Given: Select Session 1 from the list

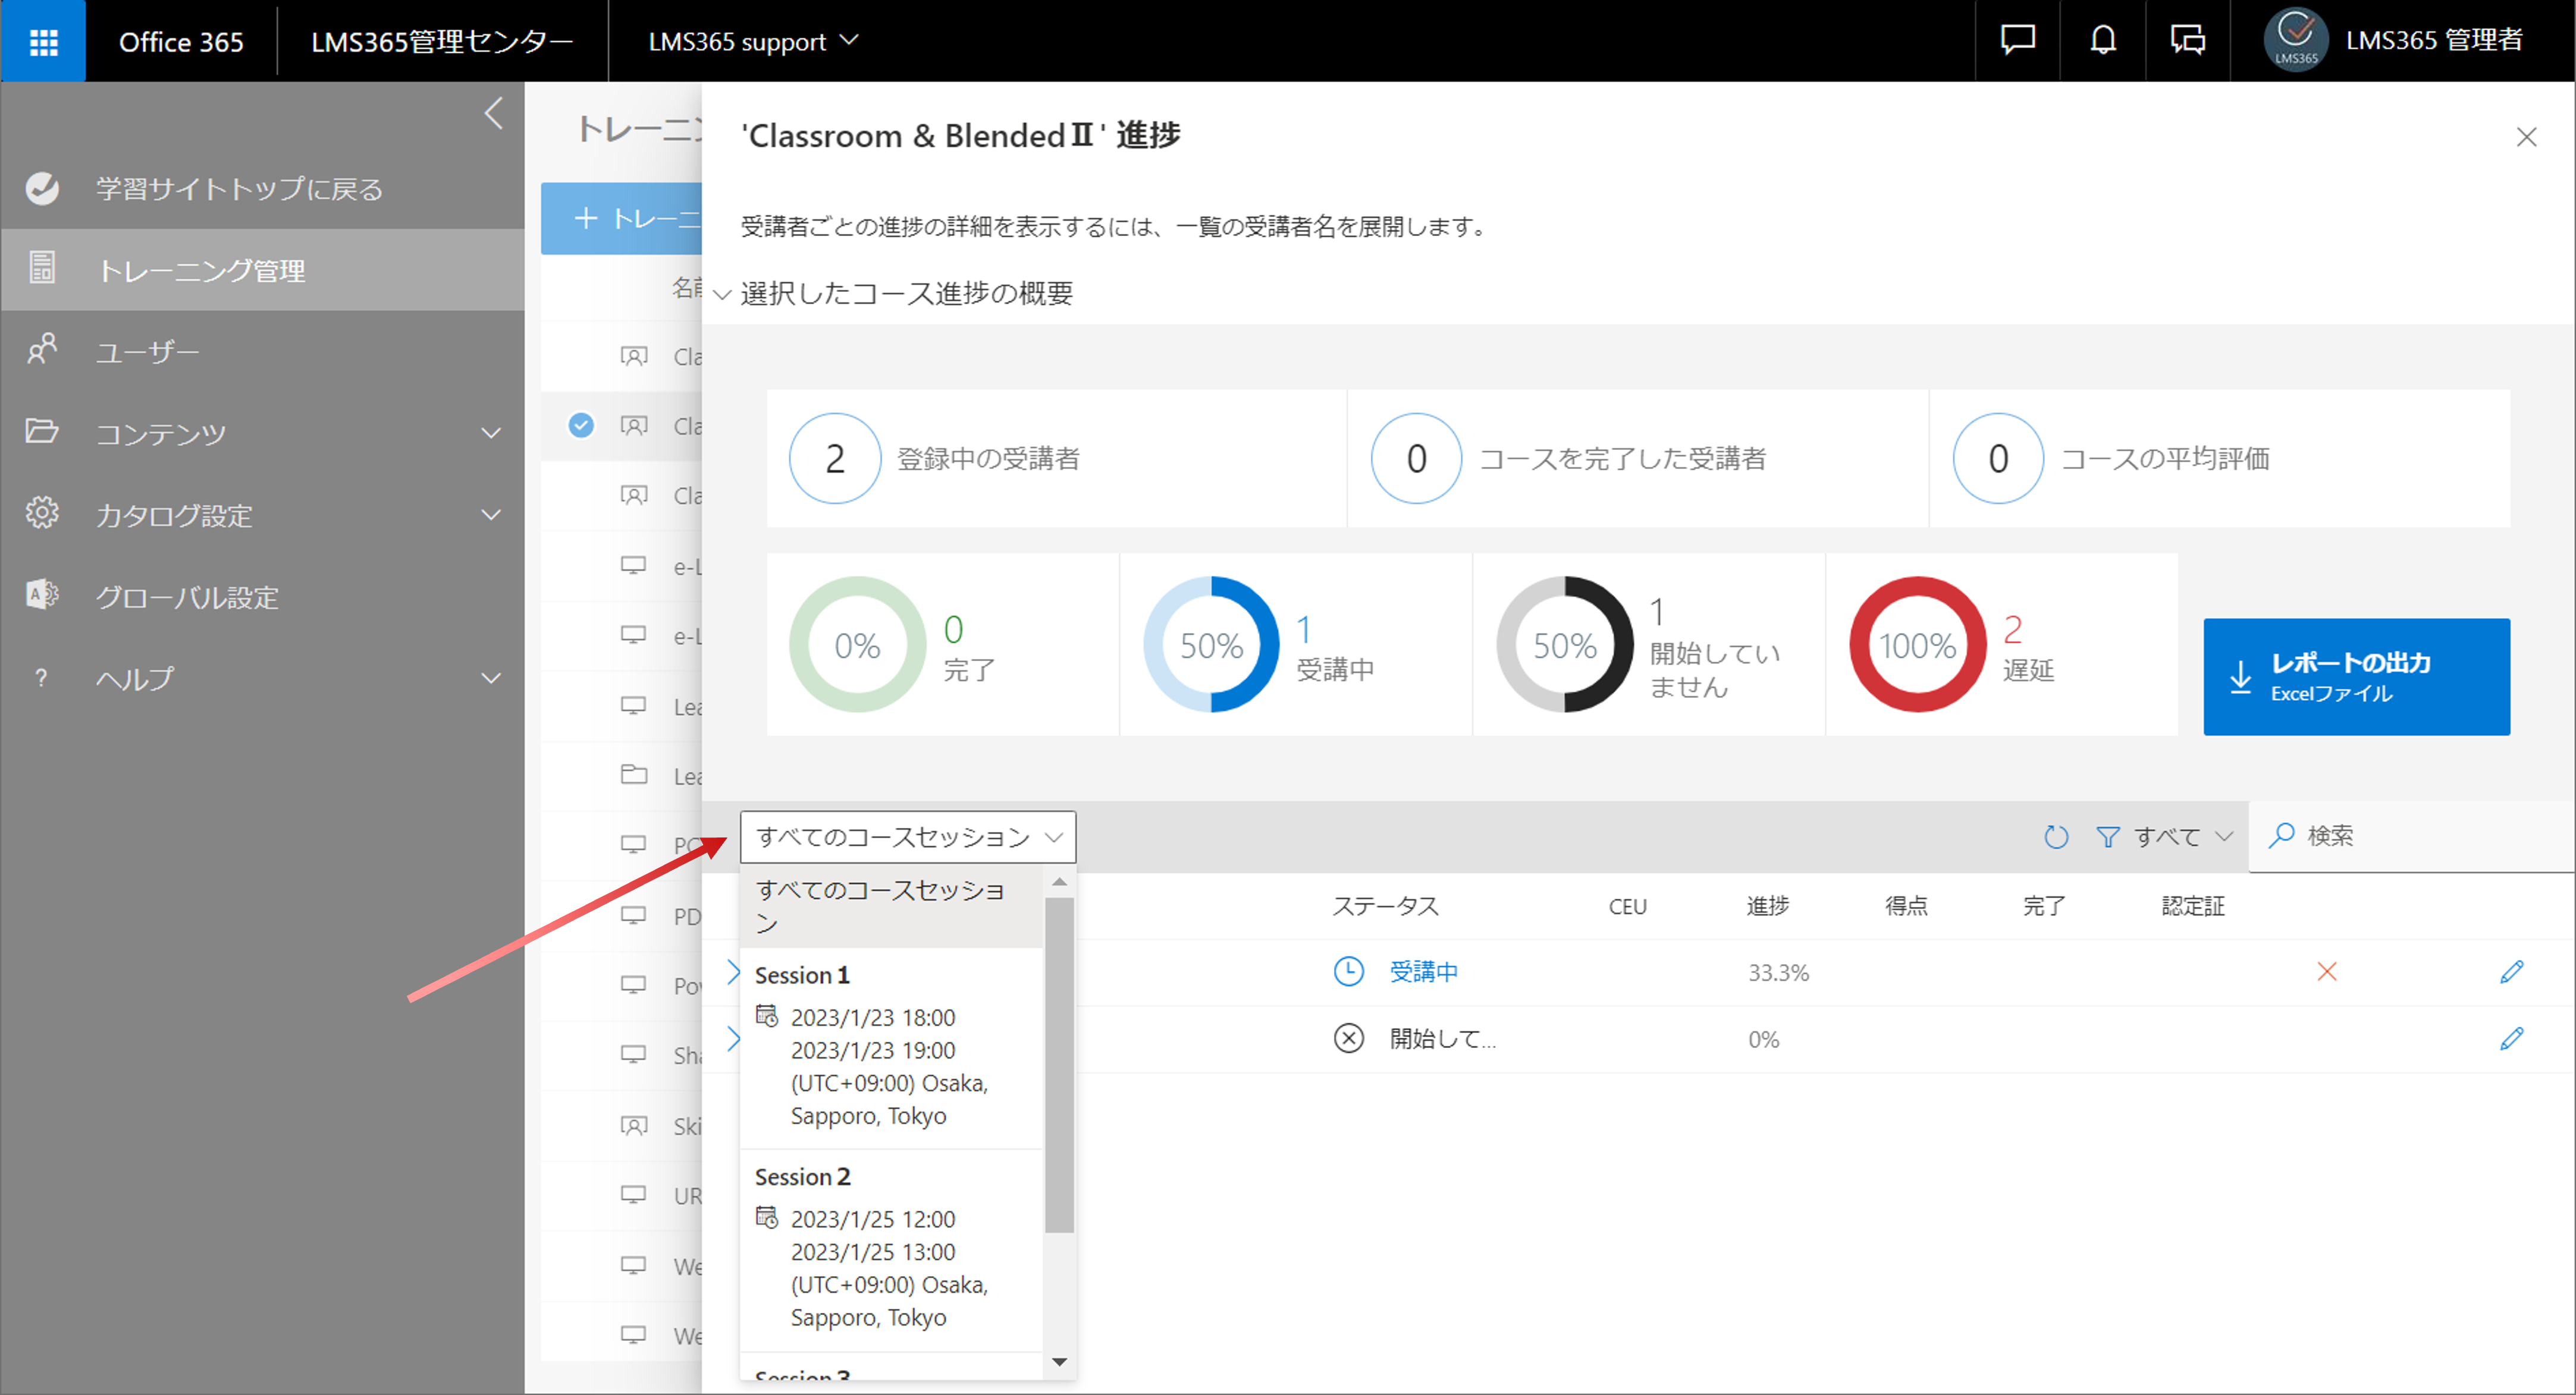Looking at the screenshot, I should point(892,1048).
